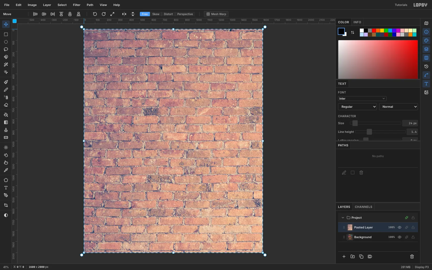Open the Filter menu
432x270 pixels.
(x=77, y=5)
